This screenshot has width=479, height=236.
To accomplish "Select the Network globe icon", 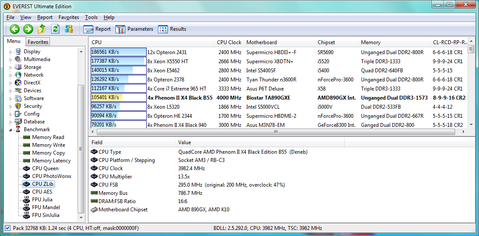I will (x=18, y=75).
